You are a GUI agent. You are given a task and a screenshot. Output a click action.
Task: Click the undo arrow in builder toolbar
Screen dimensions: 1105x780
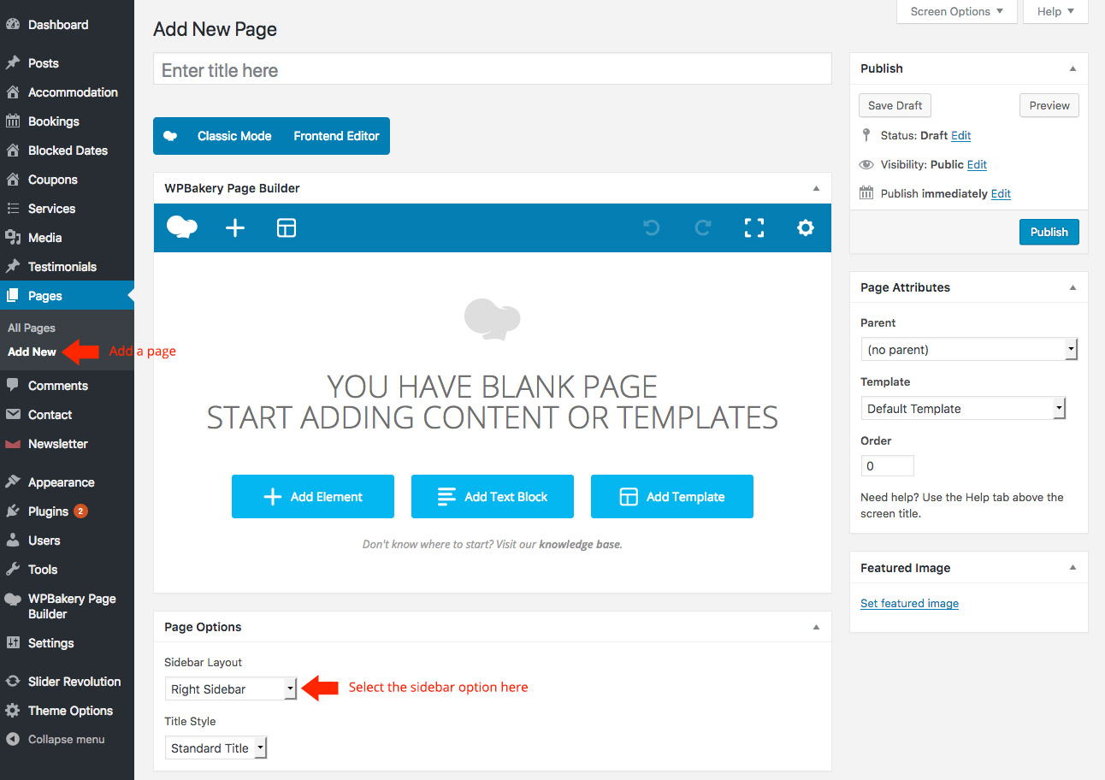(651, 227)
